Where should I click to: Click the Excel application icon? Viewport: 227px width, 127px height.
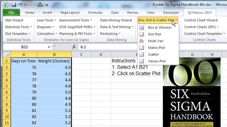pyautogui.click(x=6, y=5)
